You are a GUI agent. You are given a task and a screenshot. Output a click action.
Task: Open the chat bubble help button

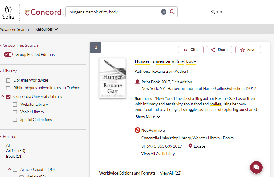click(256, 168)
